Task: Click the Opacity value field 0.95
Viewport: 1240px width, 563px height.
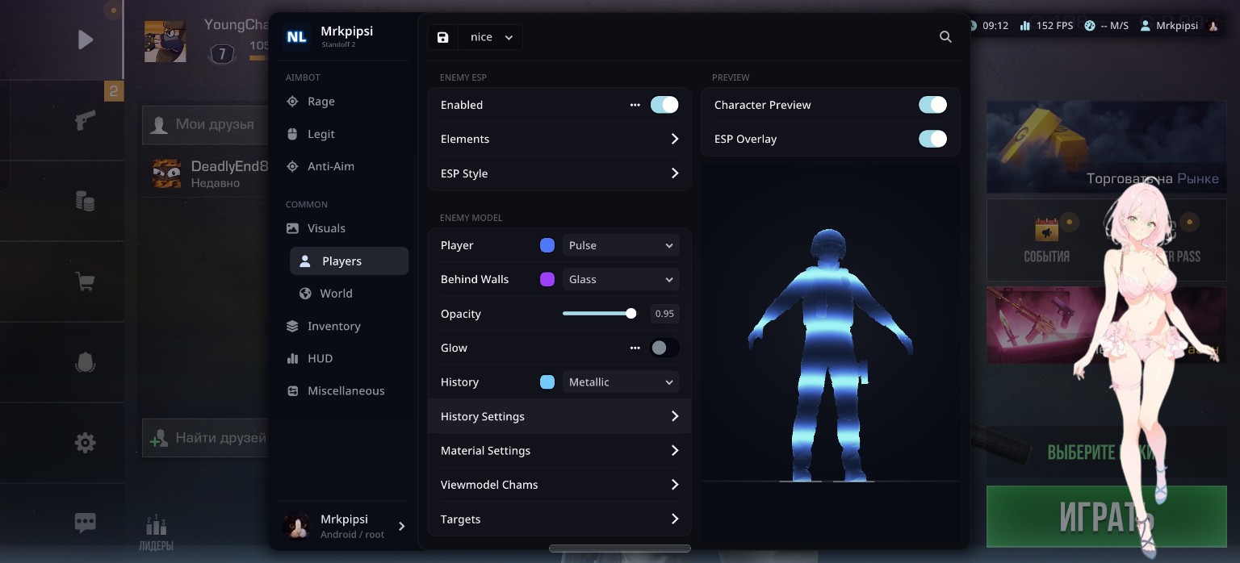Action: pyautogui.click(x=665, y=314)
